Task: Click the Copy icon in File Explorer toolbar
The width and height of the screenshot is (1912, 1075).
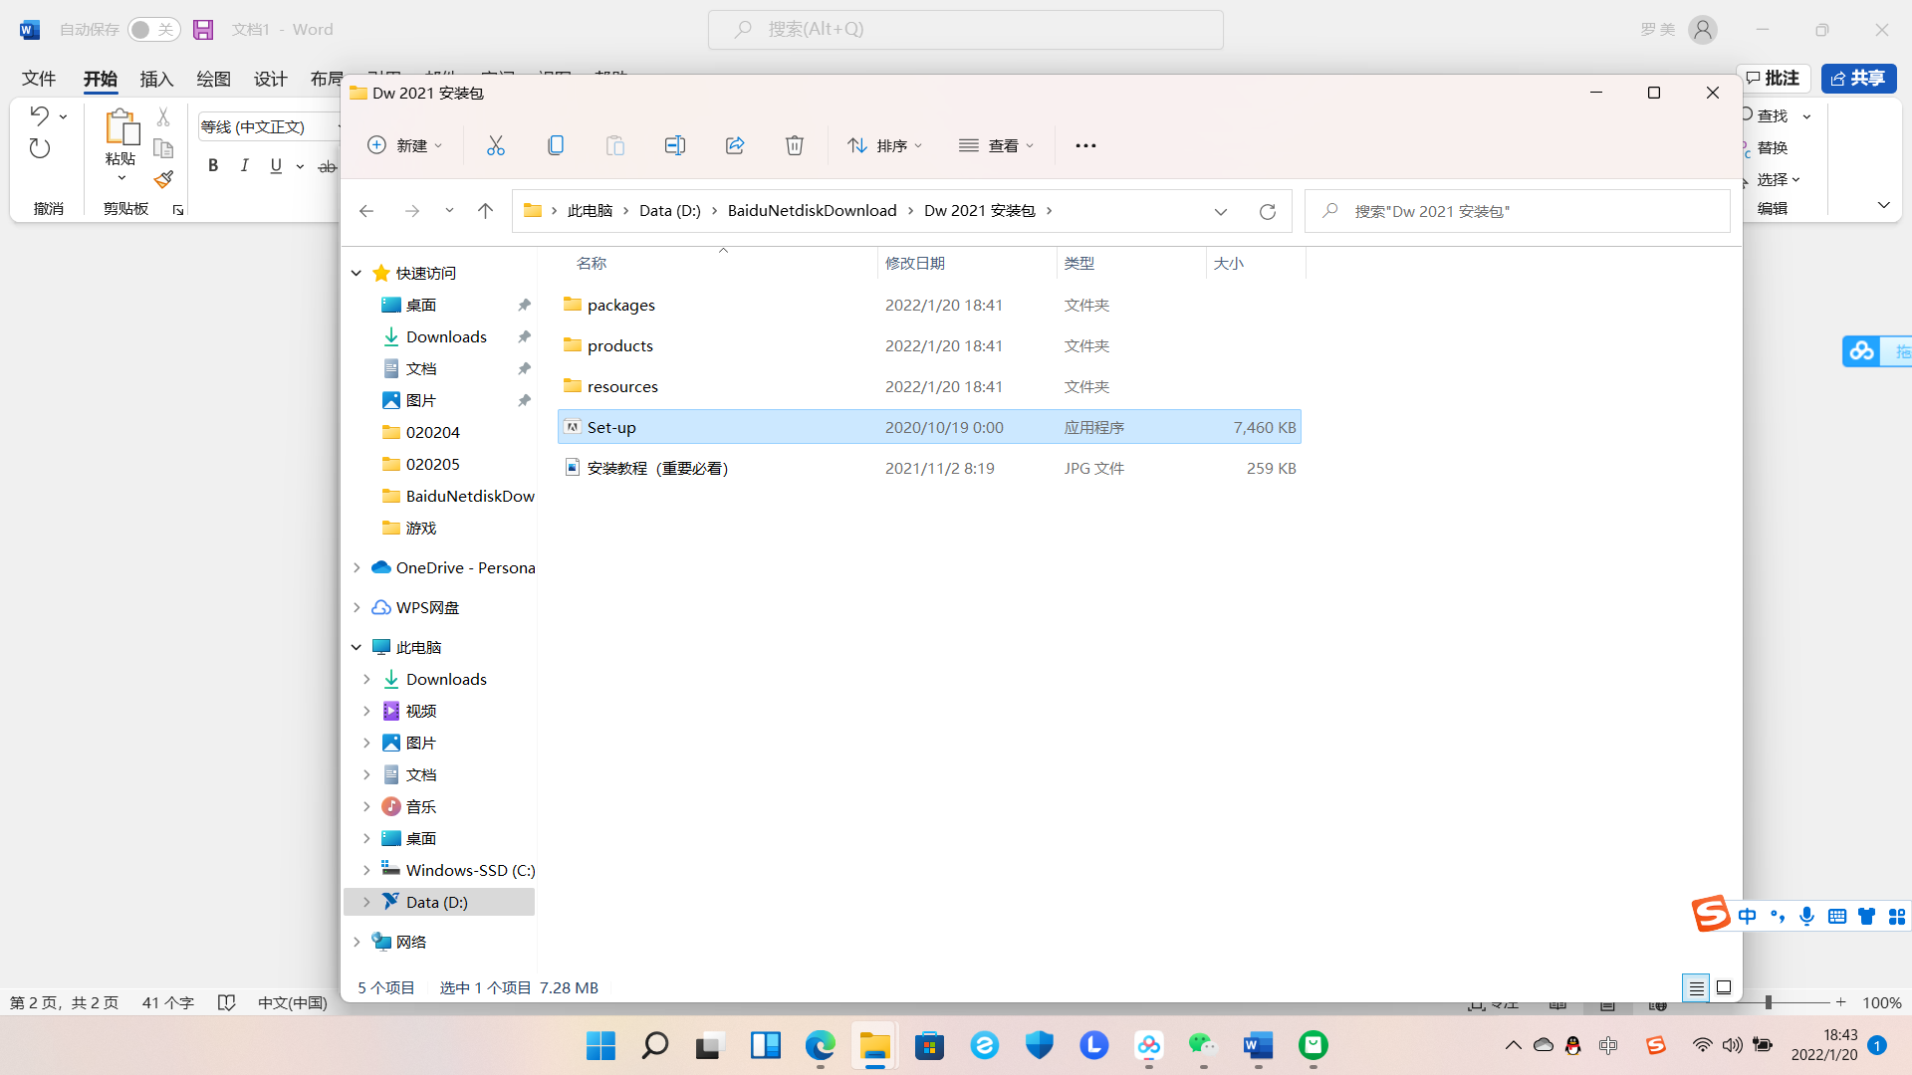Action: click(555, 145)
